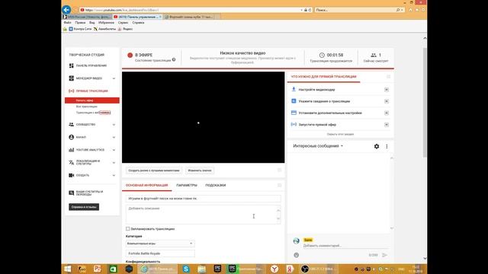This screenshot has height=274, width=488.
Task: Expand the Сообщество chevron
Action: 114,125
